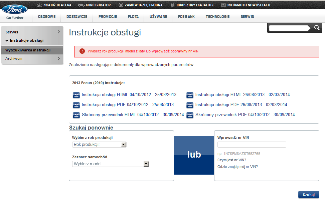Click the Szukaj ponownie heading
Image resolution: width=325 pixels, height=204 pixels.
(91, 128)
